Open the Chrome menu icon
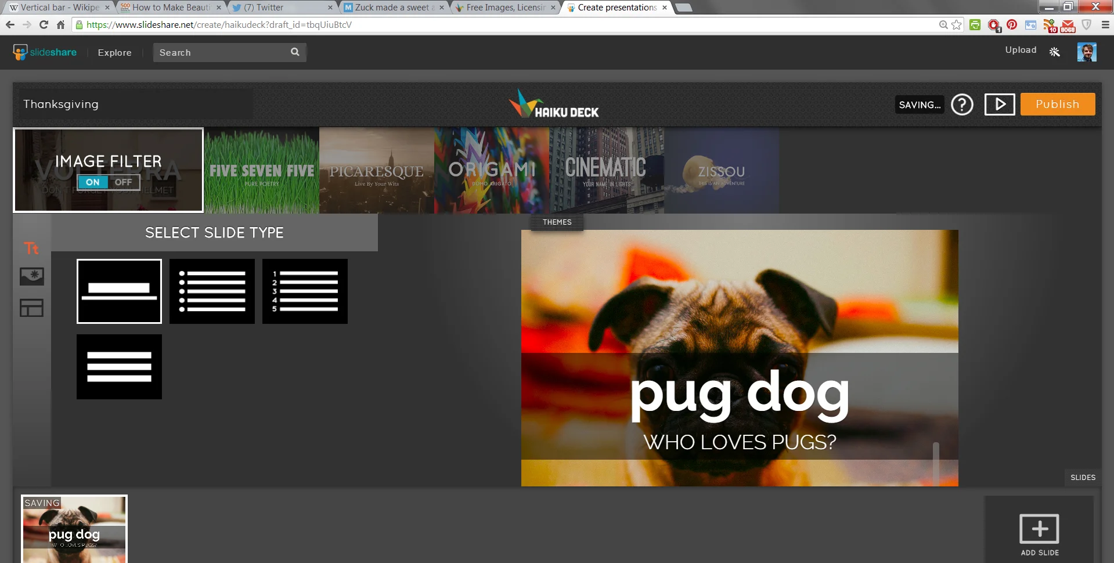 point(1105,24)
